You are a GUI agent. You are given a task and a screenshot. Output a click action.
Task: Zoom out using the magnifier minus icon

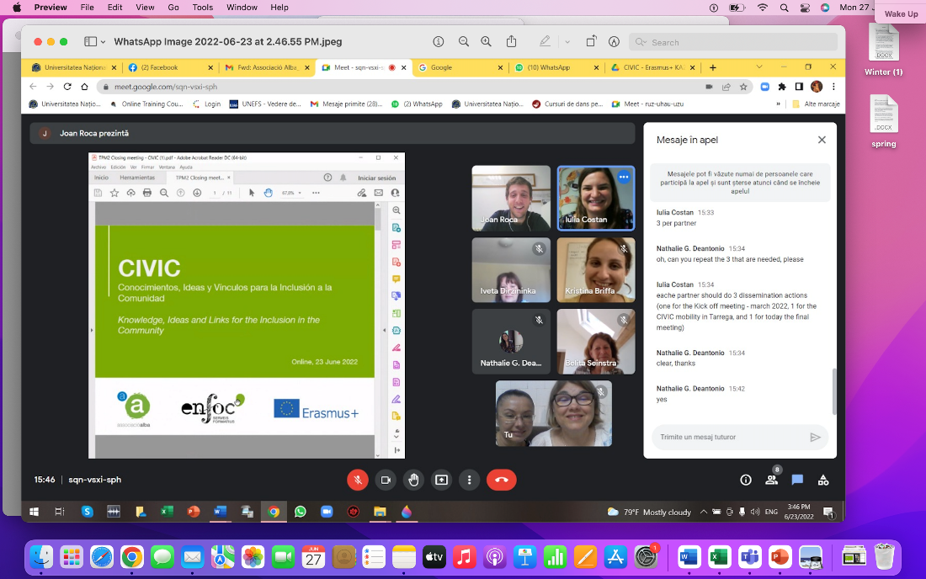pyautogui.click(x=464, y=42)
